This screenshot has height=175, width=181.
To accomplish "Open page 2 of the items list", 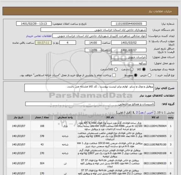I will 137,112.
